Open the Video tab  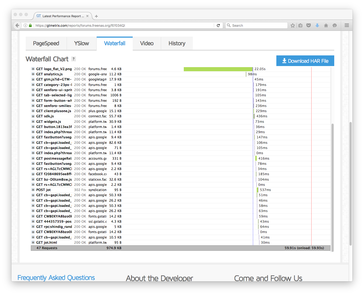click(x=147, y=43)
